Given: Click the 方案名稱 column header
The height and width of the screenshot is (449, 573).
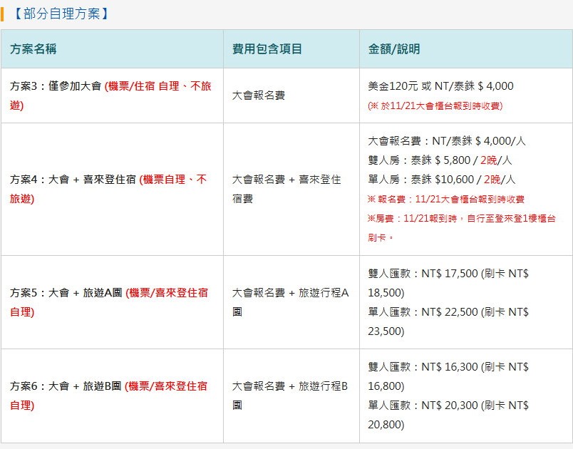Looking at the screenshot, I should point(33,49).
